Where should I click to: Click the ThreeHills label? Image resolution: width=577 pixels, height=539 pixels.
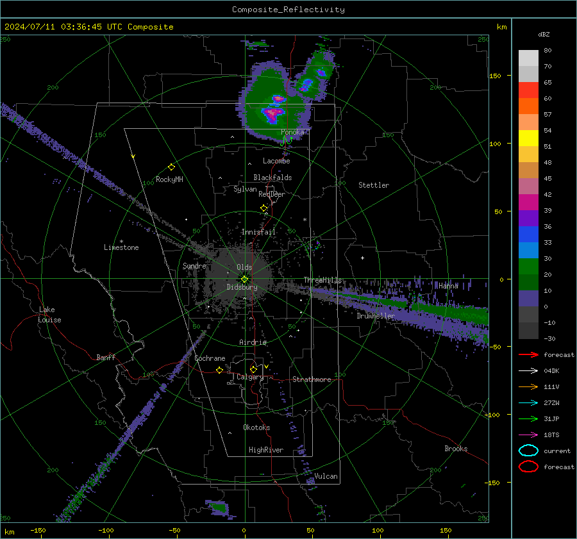[322, 280]
